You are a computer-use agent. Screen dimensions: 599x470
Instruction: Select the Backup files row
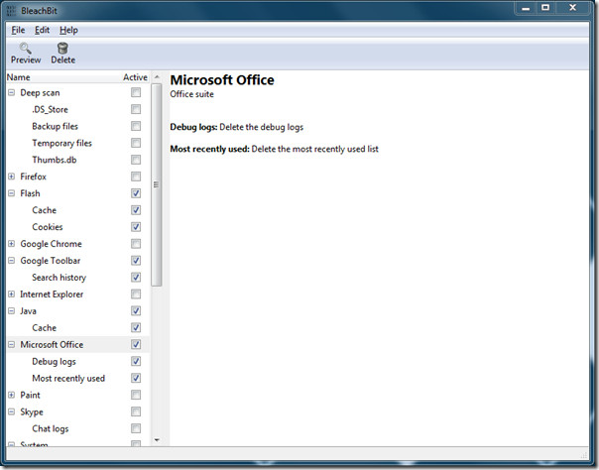pyautogui.click(x=78, y=126)
